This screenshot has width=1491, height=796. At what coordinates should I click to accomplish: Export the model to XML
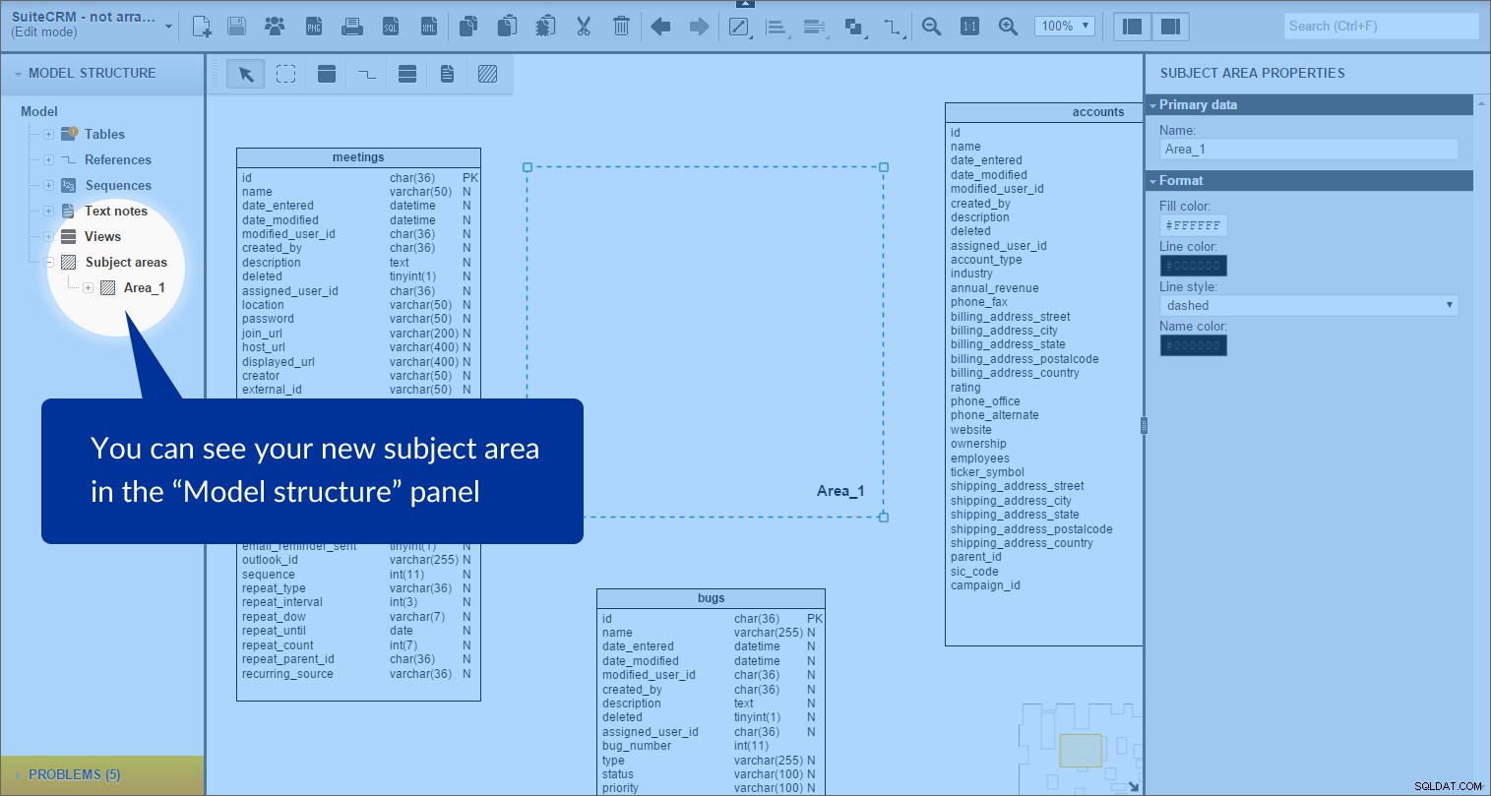(429, 27)
